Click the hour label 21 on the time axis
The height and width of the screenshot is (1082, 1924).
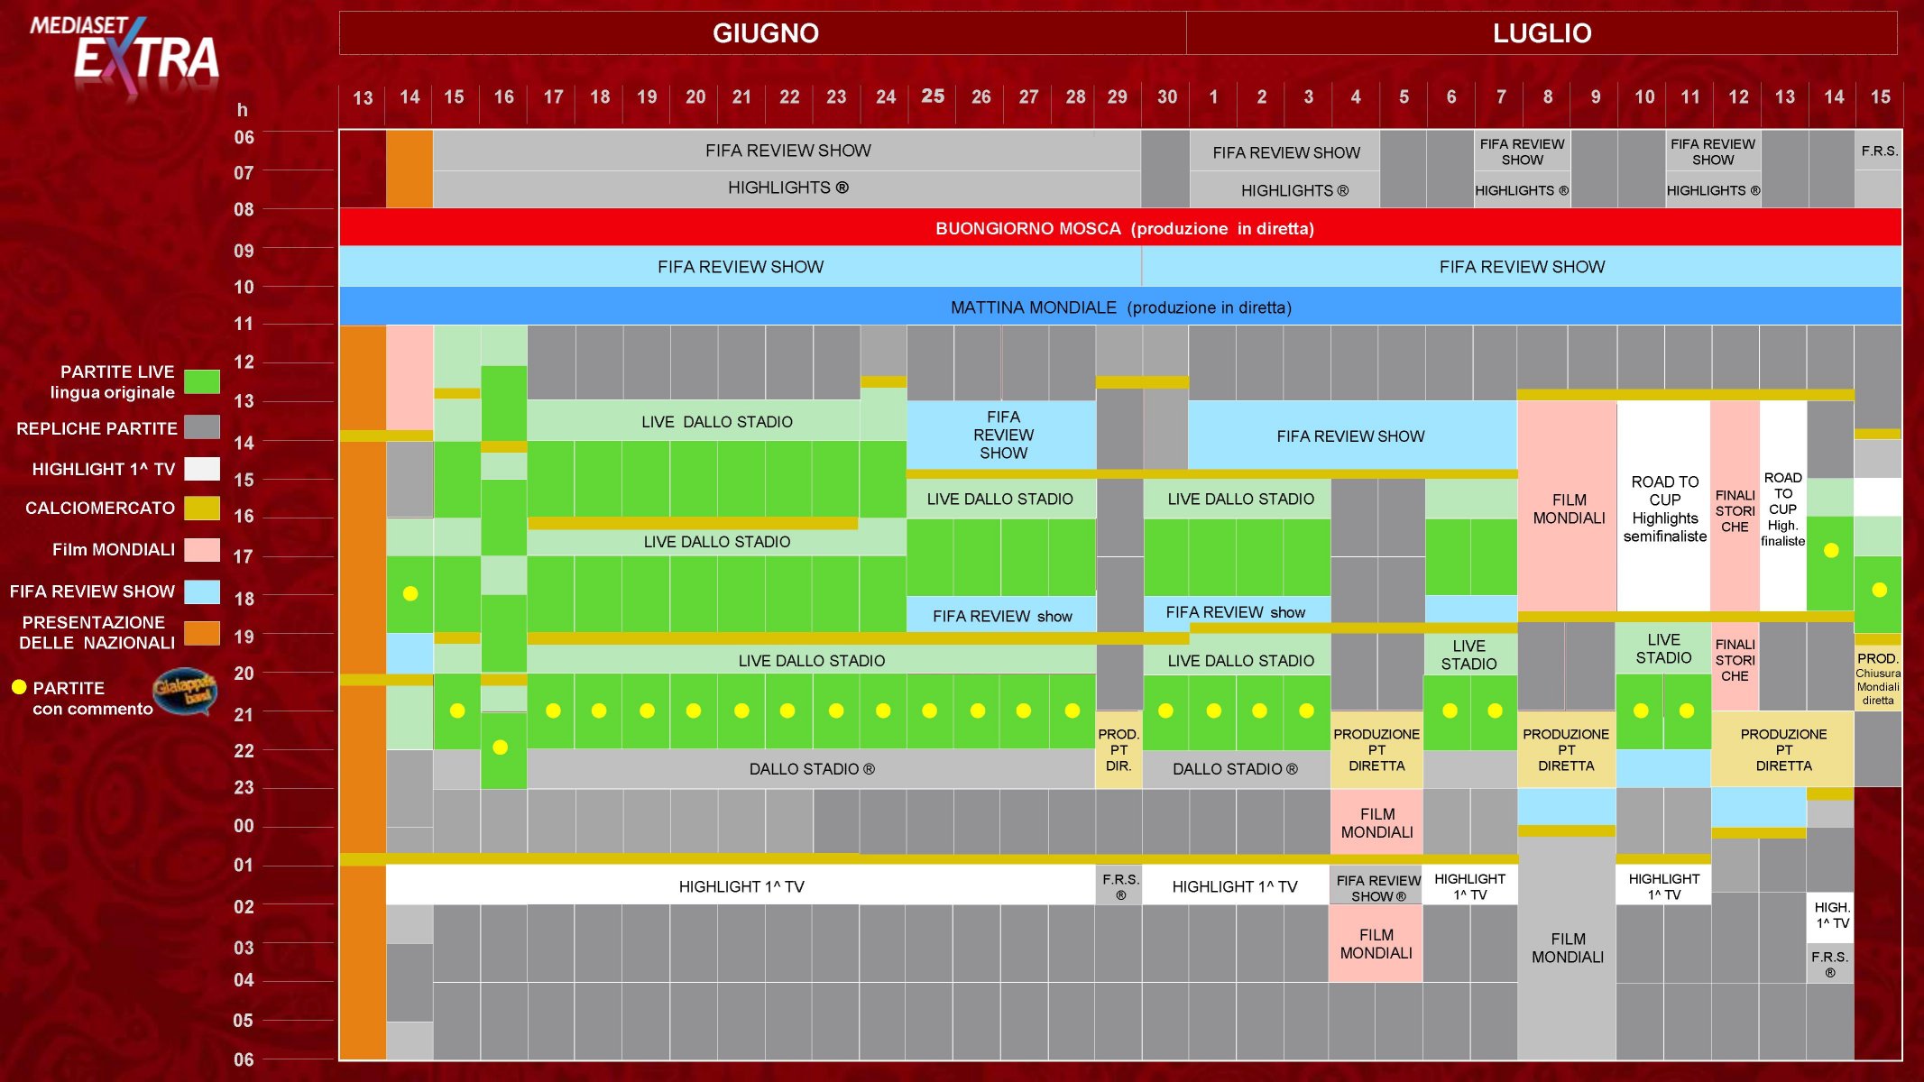coord(244,715)
